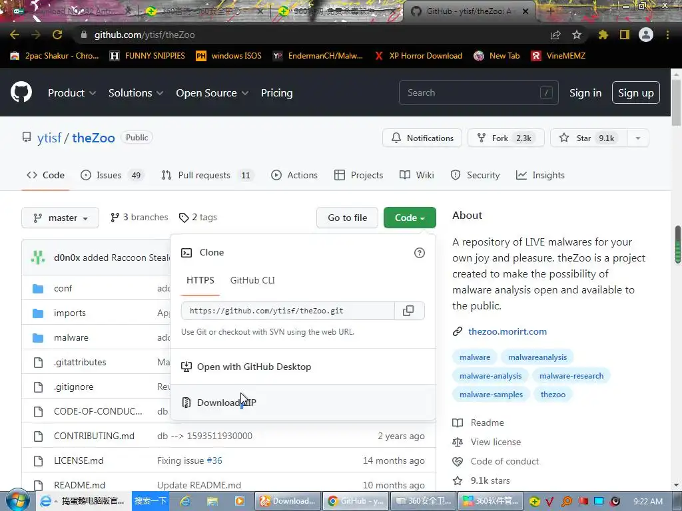682x511 pixels.
Task: Open the Chrome three-dot menu
Action: (667, 35)
